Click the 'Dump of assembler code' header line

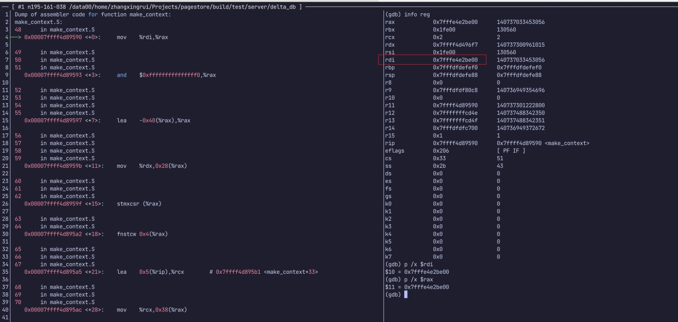pos(93,14)
